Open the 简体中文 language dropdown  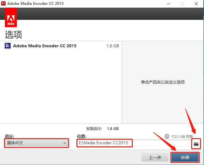pos(36,143)
